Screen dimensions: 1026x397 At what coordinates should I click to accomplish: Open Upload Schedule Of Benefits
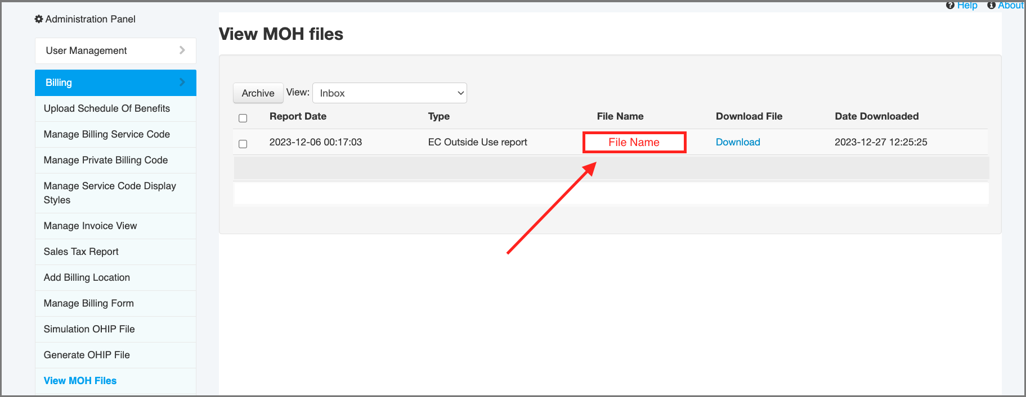pyautogui.click(x=115, y=108)
